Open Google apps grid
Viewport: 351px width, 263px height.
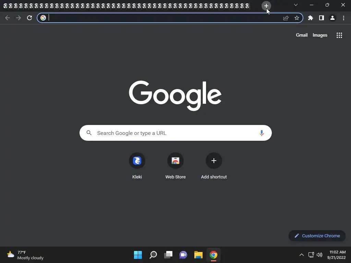pos(339,35)
